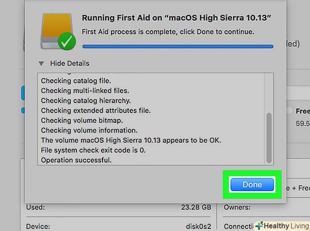Click the green checkmark badge
The image size is (310, 231).
pyautogui.click(x=67, y=41)
